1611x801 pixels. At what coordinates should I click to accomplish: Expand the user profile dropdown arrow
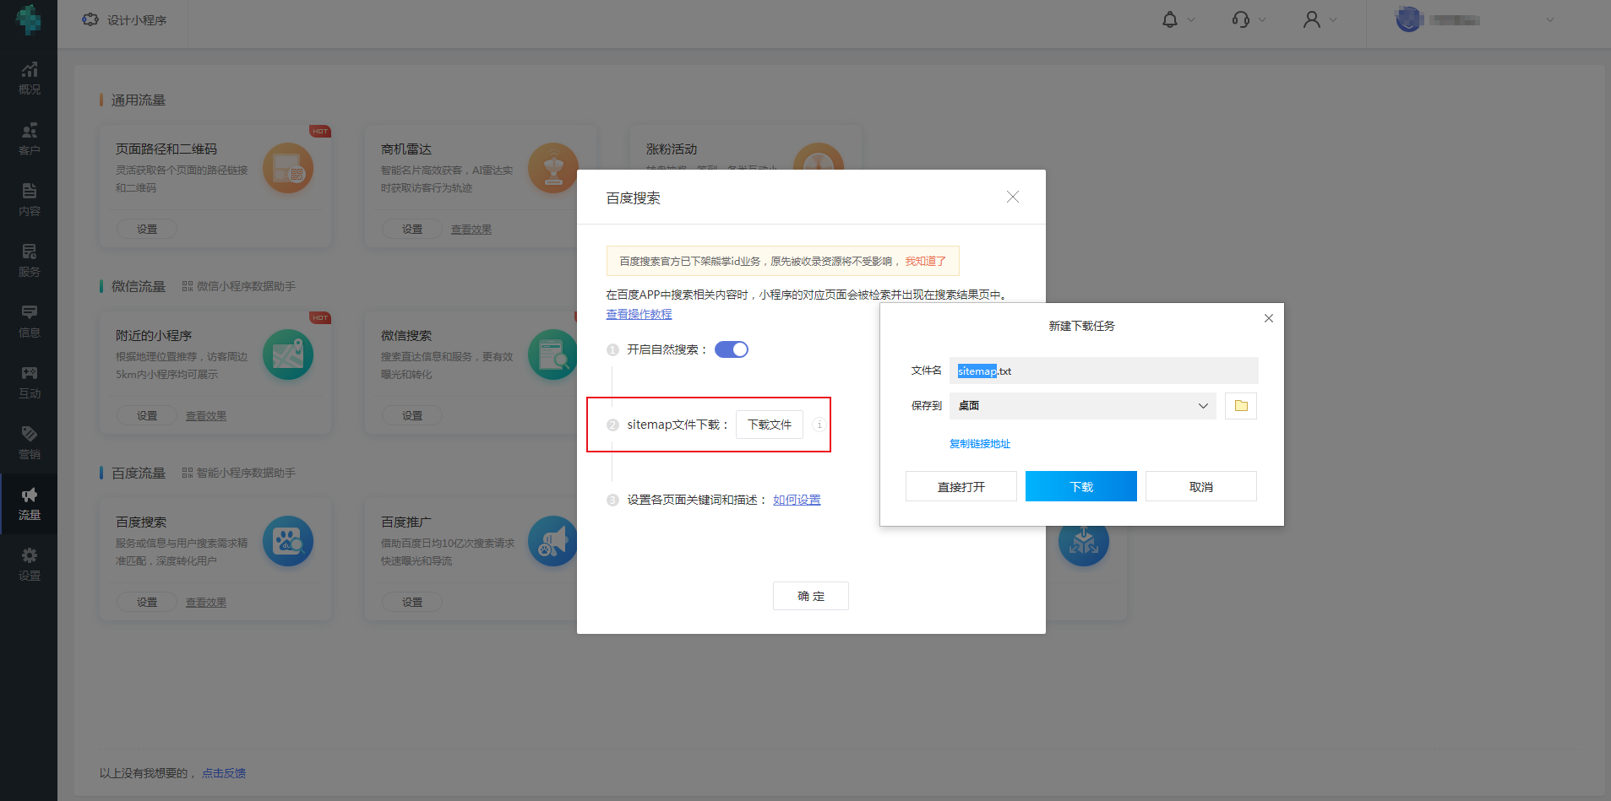point(1333,19)
